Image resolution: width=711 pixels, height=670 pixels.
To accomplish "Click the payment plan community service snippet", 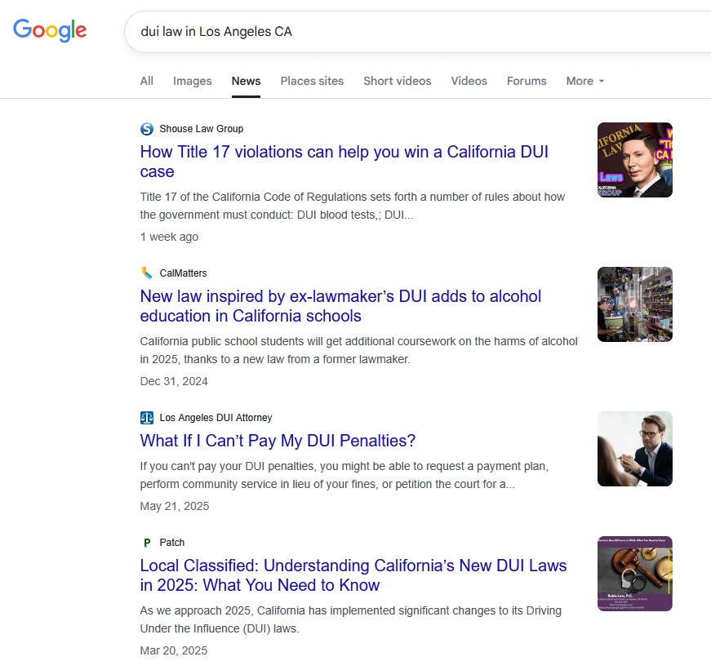I will click(344, 475).
